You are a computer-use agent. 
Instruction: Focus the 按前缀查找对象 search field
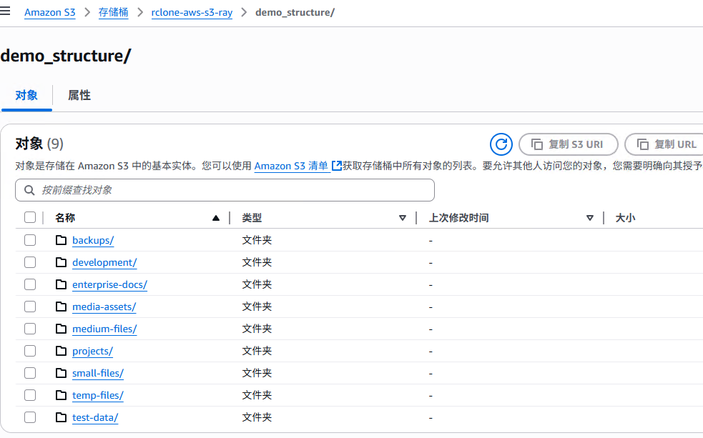pyautogui.click(x=225, y=190)
